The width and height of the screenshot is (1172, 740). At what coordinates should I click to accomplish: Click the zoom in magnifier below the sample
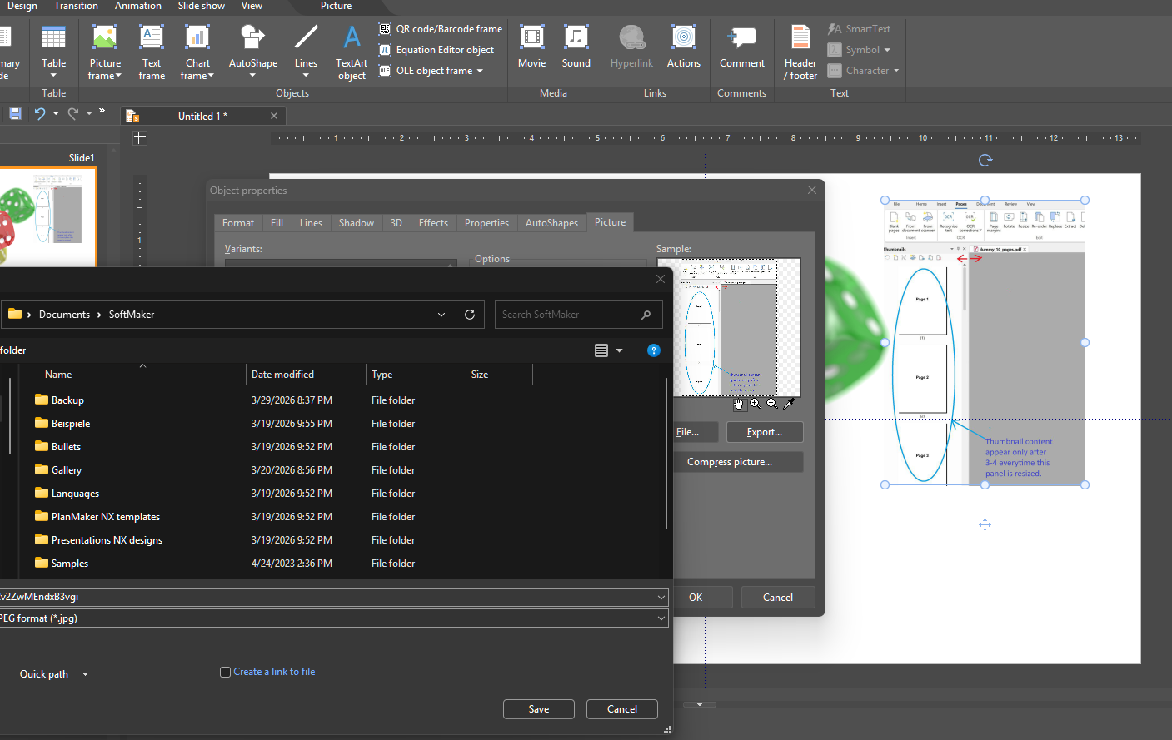(x=756, y=404)
